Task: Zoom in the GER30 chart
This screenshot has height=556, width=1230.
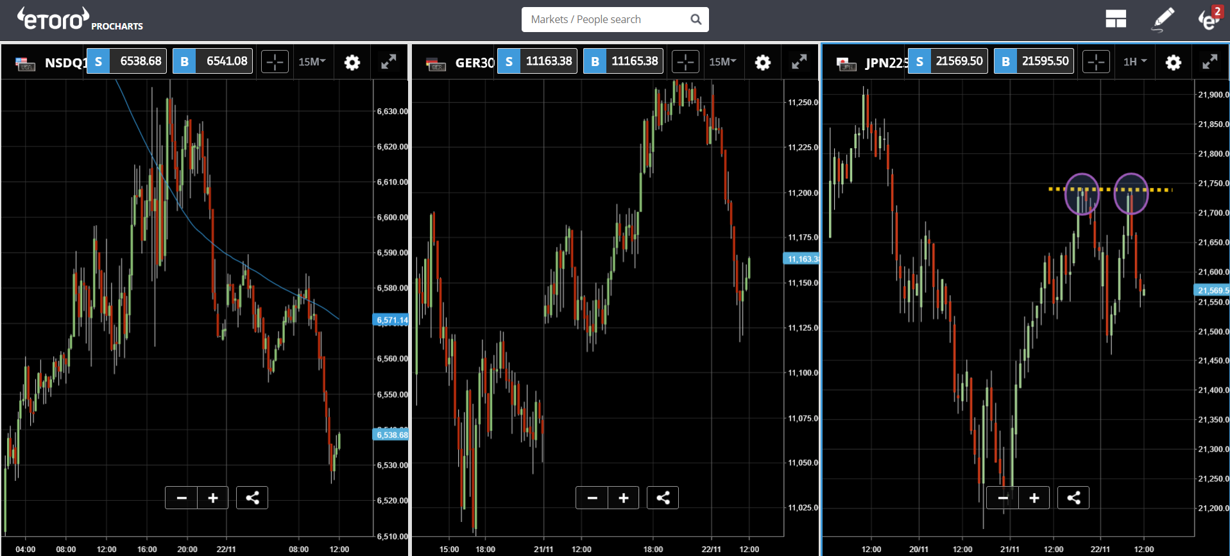Action: coord(624,498)
